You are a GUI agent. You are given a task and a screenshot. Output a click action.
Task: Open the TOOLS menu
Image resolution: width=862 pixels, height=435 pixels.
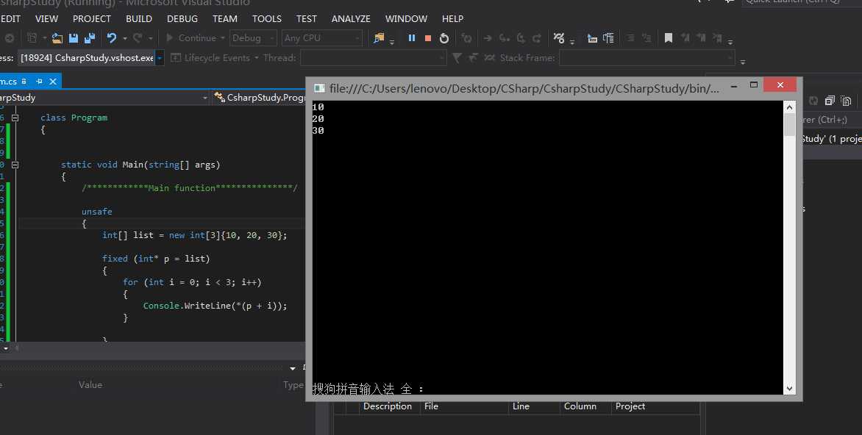click(267, 18)
